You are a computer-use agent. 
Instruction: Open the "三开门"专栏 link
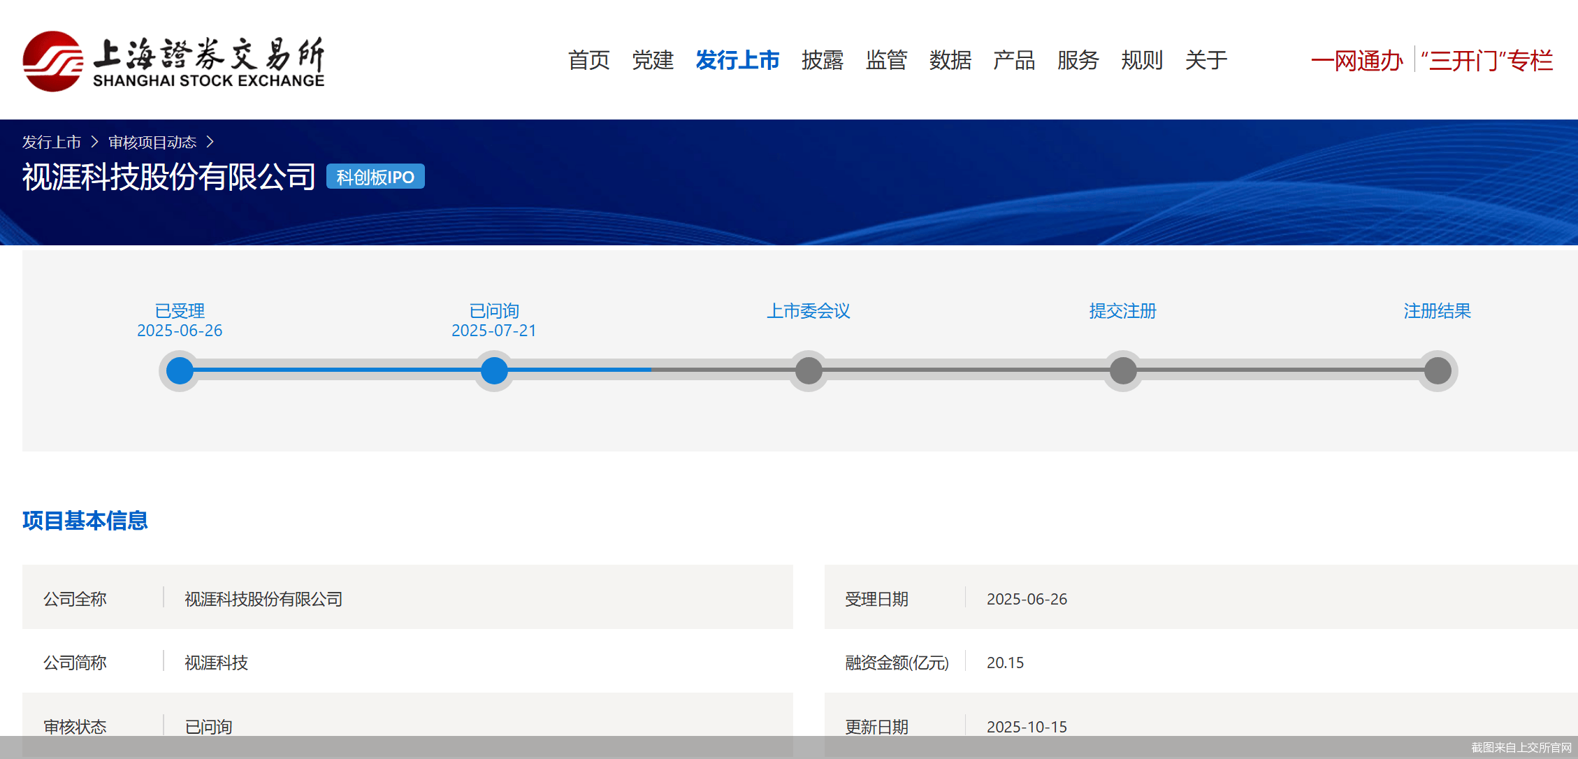(1487, 61)
